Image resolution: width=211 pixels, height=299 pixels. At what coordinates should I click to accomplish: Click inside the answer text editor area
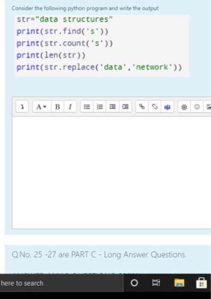[x=111, y=173]
